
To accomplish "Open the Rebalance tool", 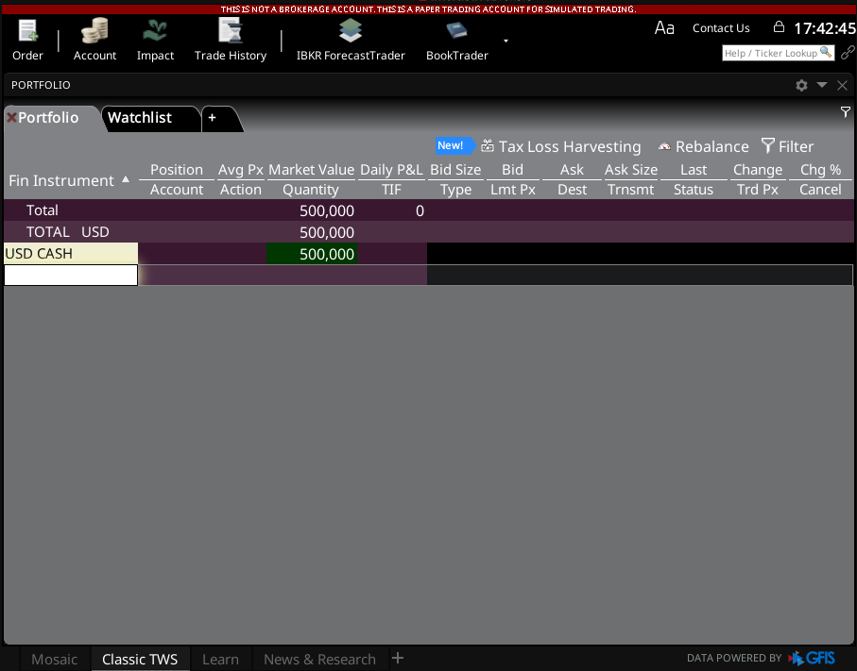I will tap(703, 146).
